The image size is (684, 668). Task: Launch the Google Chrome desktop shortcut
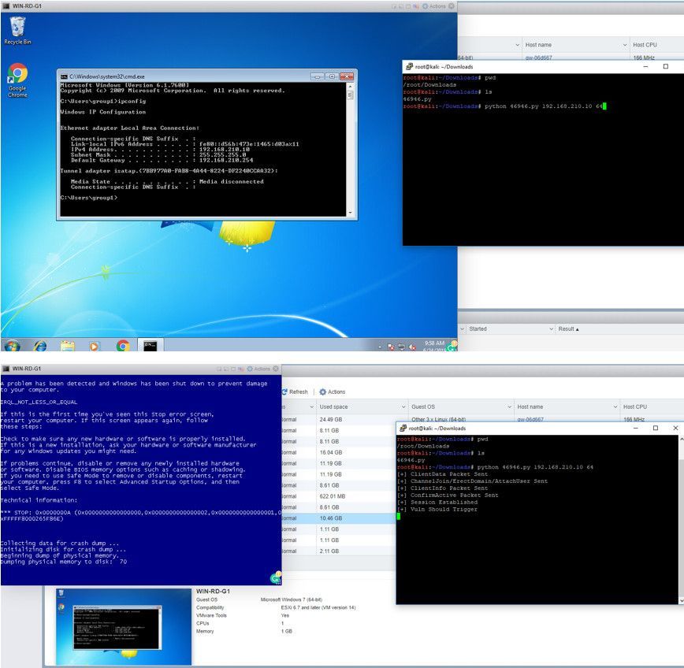(x=17, y=80)
